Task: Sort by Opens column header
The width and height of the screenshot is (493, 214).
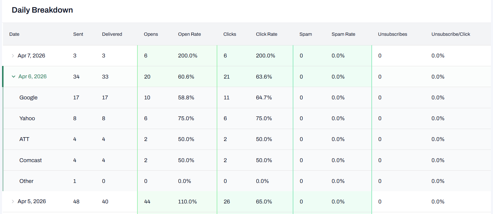Action: [x=151, y=34]
